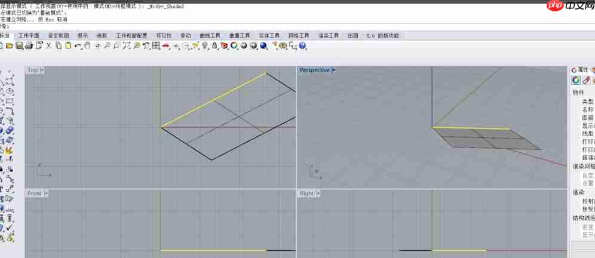The image size is (595, 258).
Task: Open the Top viewport dropdown arrow
Action: (x=42, y=70)
